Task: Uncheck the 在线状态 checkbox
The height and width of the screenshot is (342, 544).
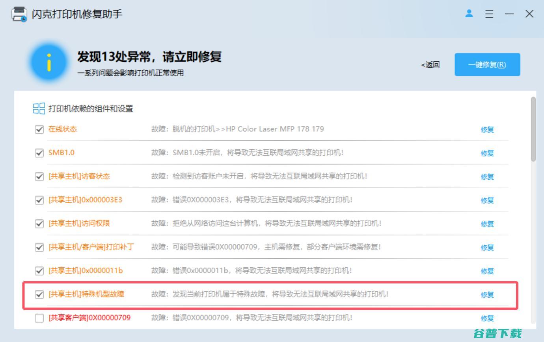Action: tap(39, 129)
